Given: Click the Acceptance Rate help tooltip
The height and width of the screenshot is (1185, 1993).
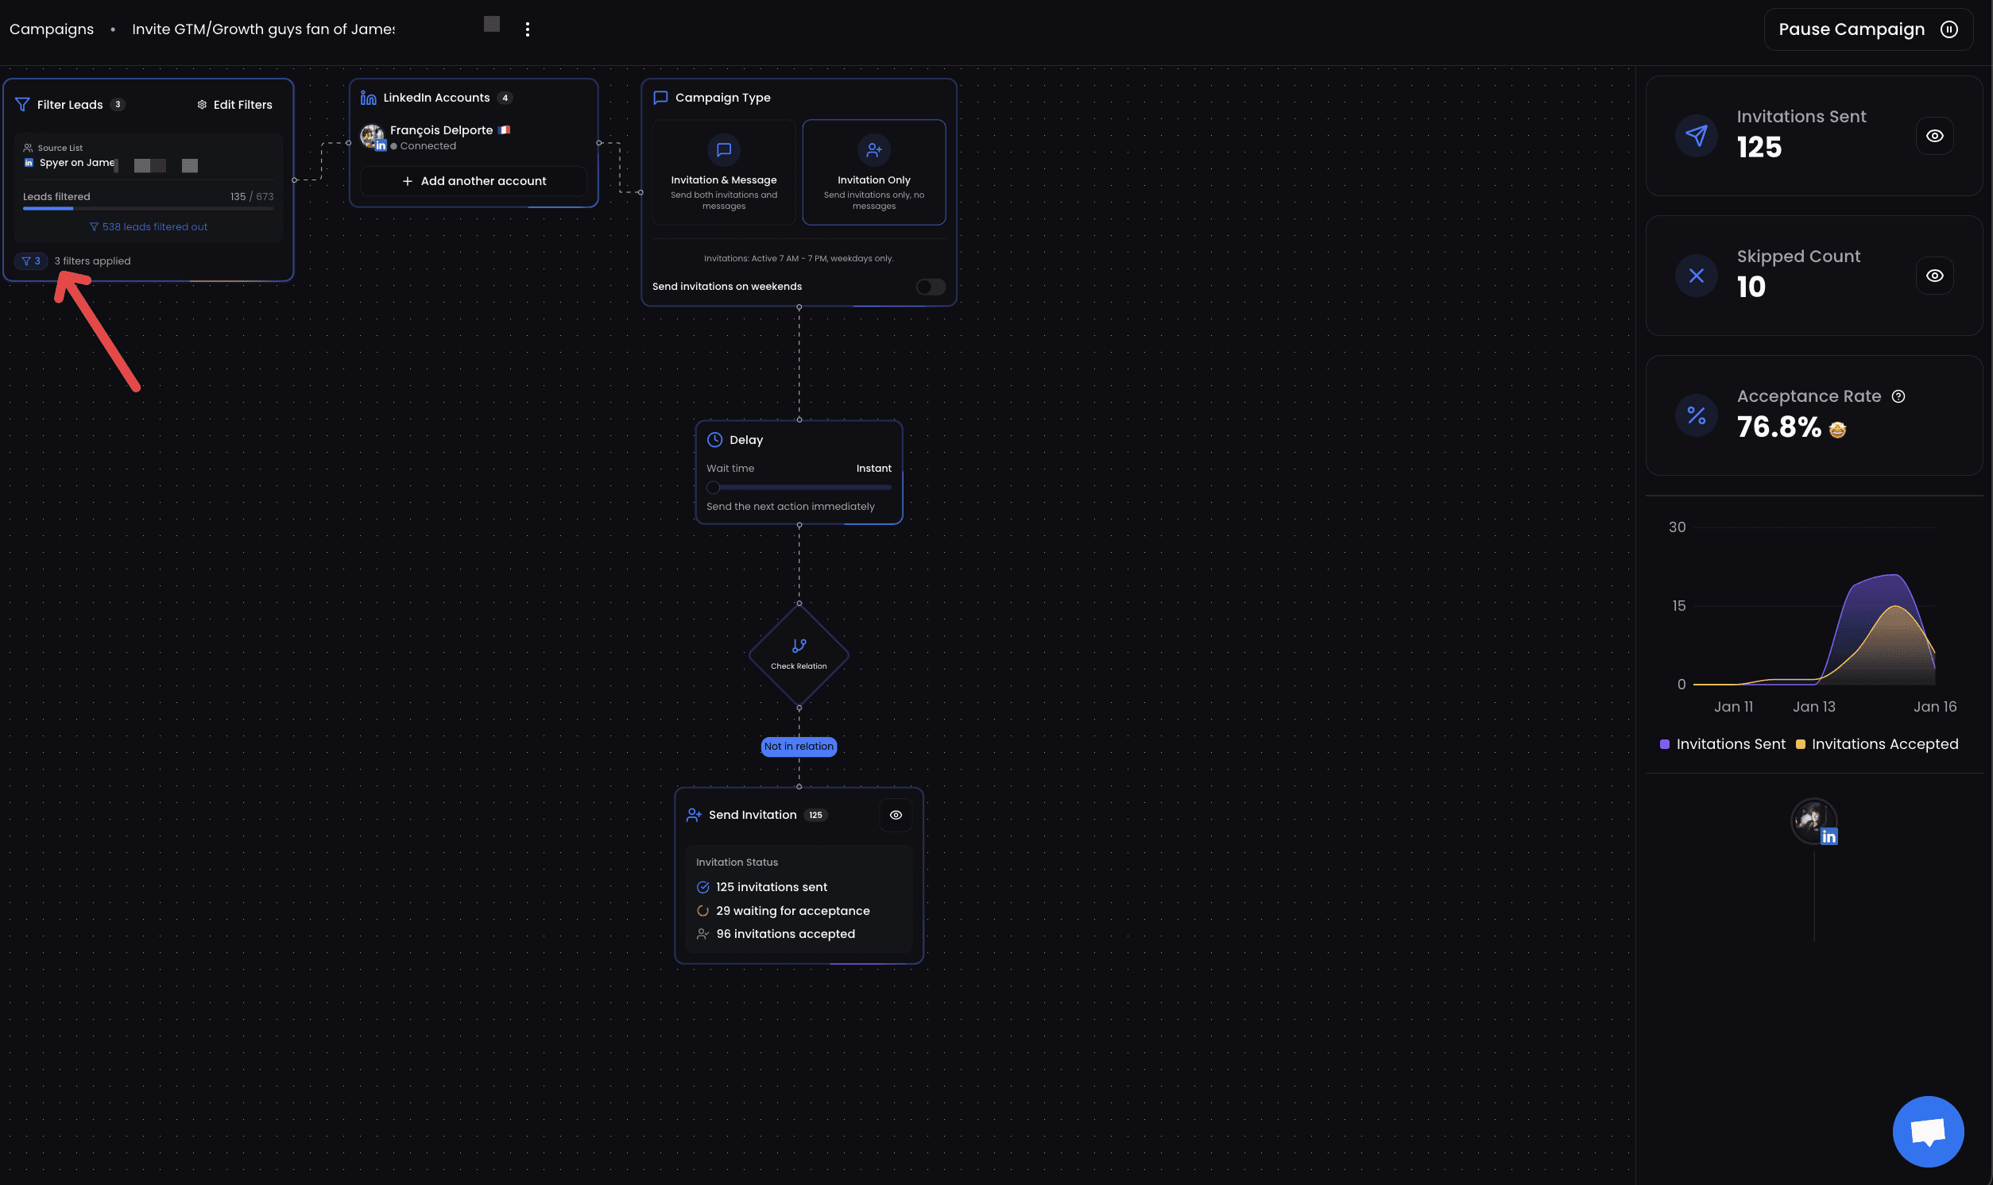Looking at the screenshot, I should 1898,396.
